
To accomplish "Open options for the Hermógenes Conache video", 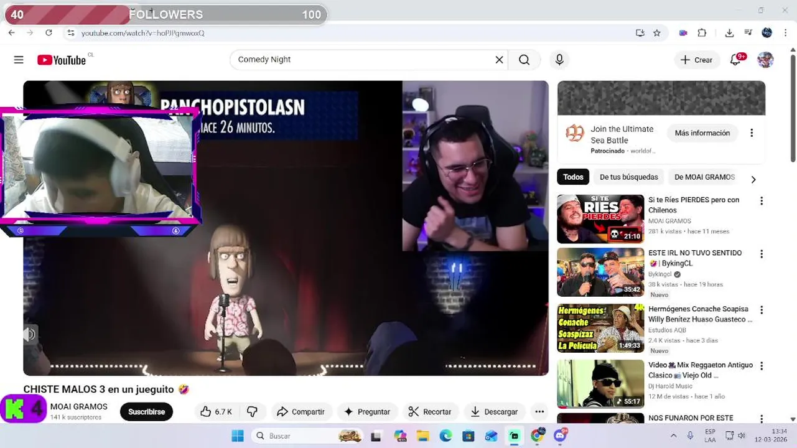I will pyautogui.click(x=761, y=310).
